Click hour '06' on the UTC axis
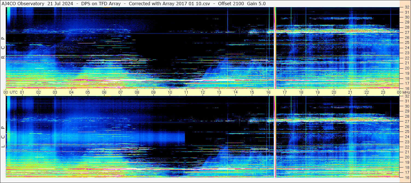411x183 pixels. pos(104,92)
